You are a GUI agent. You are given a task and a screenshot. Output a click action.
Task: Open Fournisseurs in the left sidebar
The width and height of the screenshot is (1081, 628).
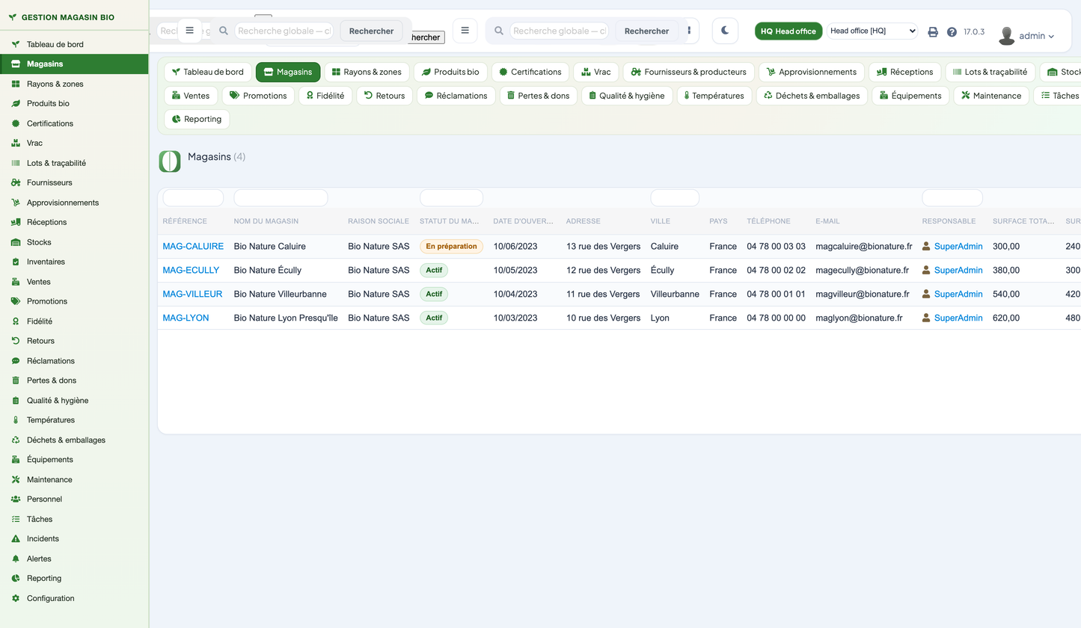pyautogui.click(x=74, y=182)
